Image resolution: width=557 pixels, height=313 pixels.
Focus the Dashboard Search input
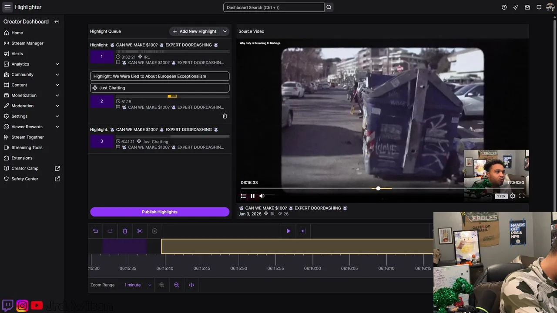coord(274,7)
